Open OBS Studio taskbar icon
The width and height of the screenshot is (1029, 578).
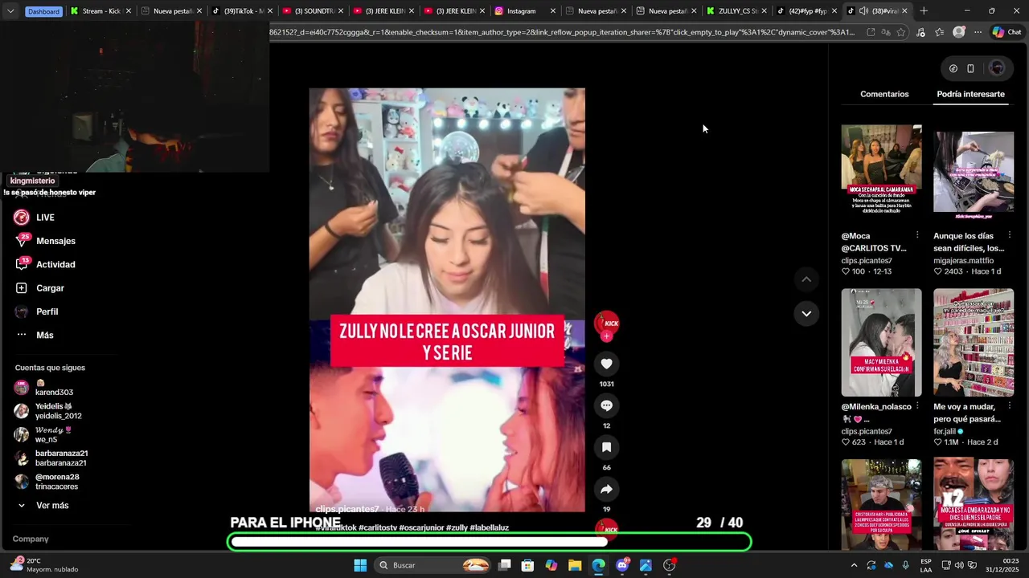click(x=669, y=565)
